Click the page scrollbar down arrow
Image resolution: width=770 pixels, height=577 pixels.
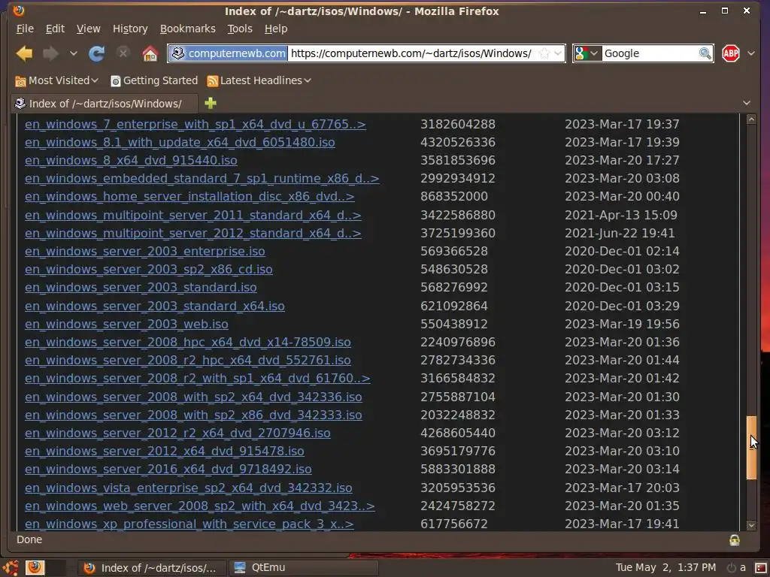click(x=751, y=525)
